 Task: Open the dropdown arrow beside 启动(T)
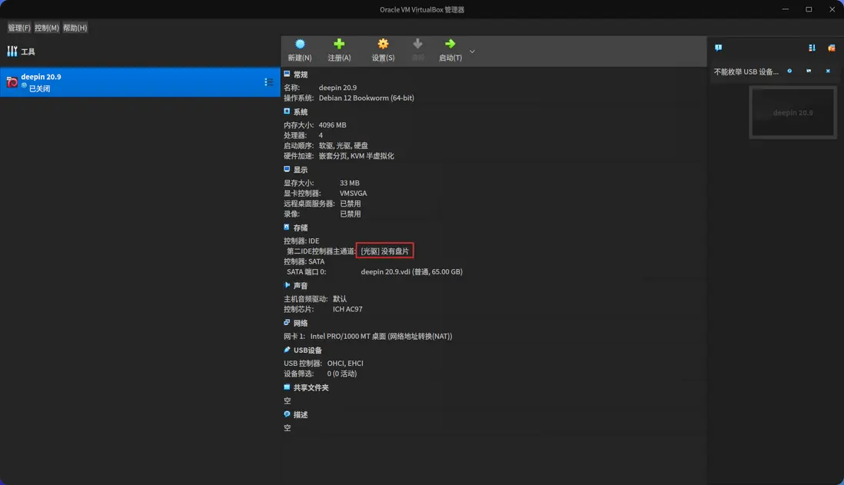pos(472,51)
